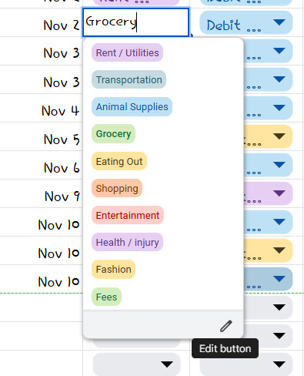Viewport: 304px width, 376px height.
Task: Open the blue dropdown arrow on Nov 6 row
Action: 279,164
